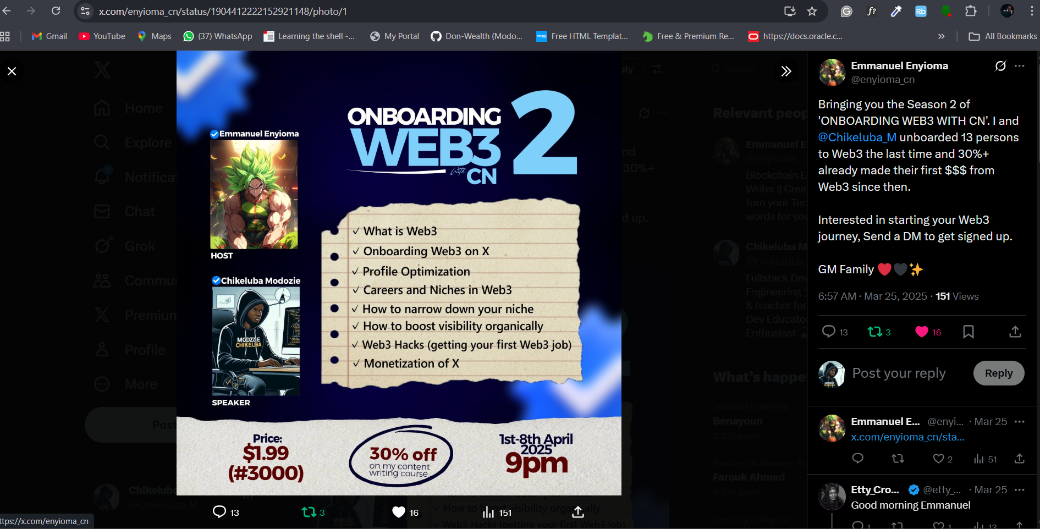The image size is (1040, 529).
Task: Open site information icon in address bar
Action: [85, 11]
